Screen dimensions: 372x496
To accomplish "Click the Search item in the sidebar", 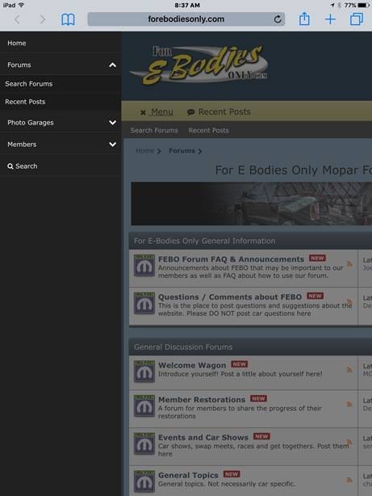I will (22, 166).
